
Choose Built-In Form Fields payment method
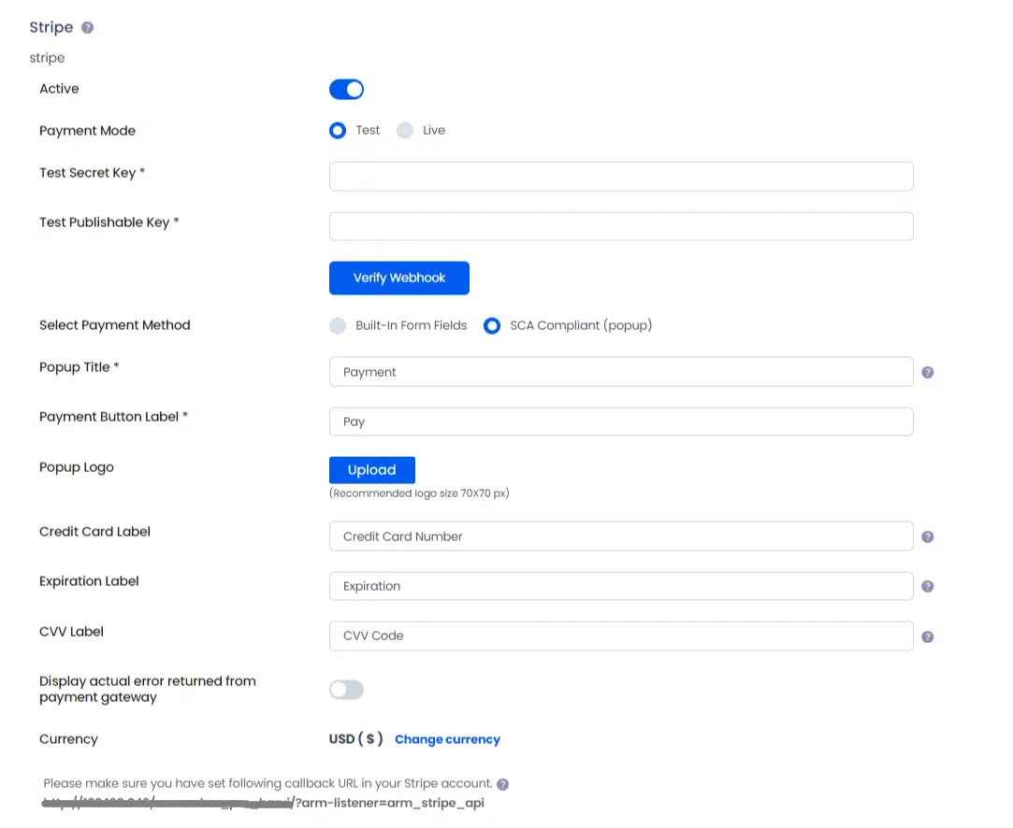[x=338, y=326]
